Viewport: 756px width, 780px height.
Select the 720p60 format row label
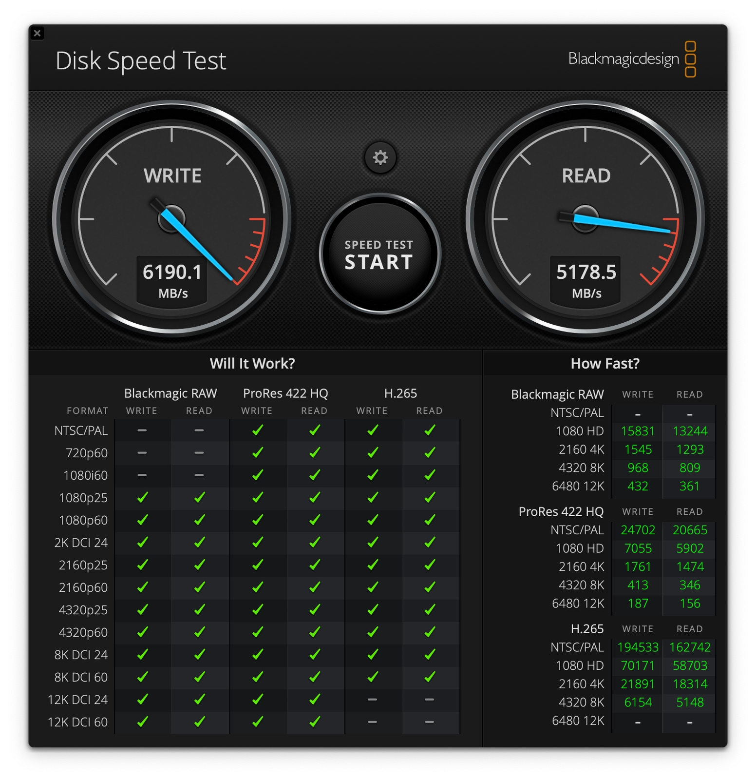click(87, 453)
